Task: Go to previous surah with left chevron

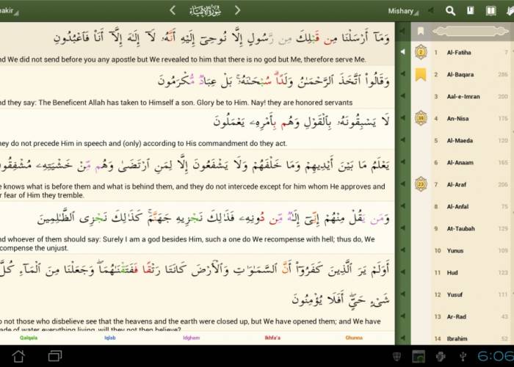Action: pyautogui.click(x=173, y=10)
